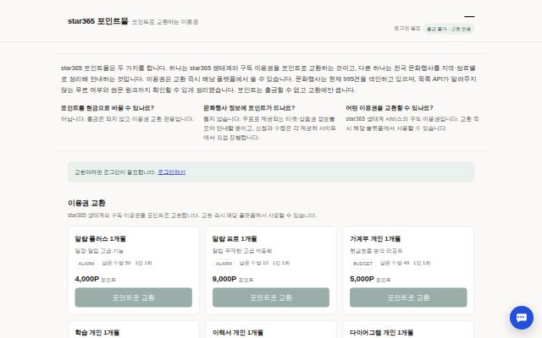The image size is (542, 338).
Task: Click the 5,000P price
Action: coord(362,279)
